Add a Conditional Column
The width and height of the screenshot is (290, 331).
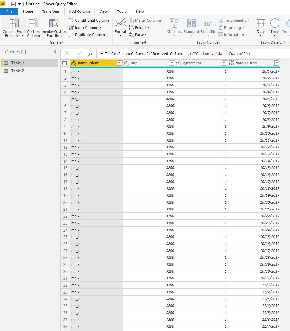click(89, 20)
